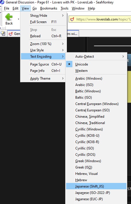This screenshot has height=204, width=131.
Task: Select Cyrillic (KOI8-U) encoding
Action: click(96, 136)
